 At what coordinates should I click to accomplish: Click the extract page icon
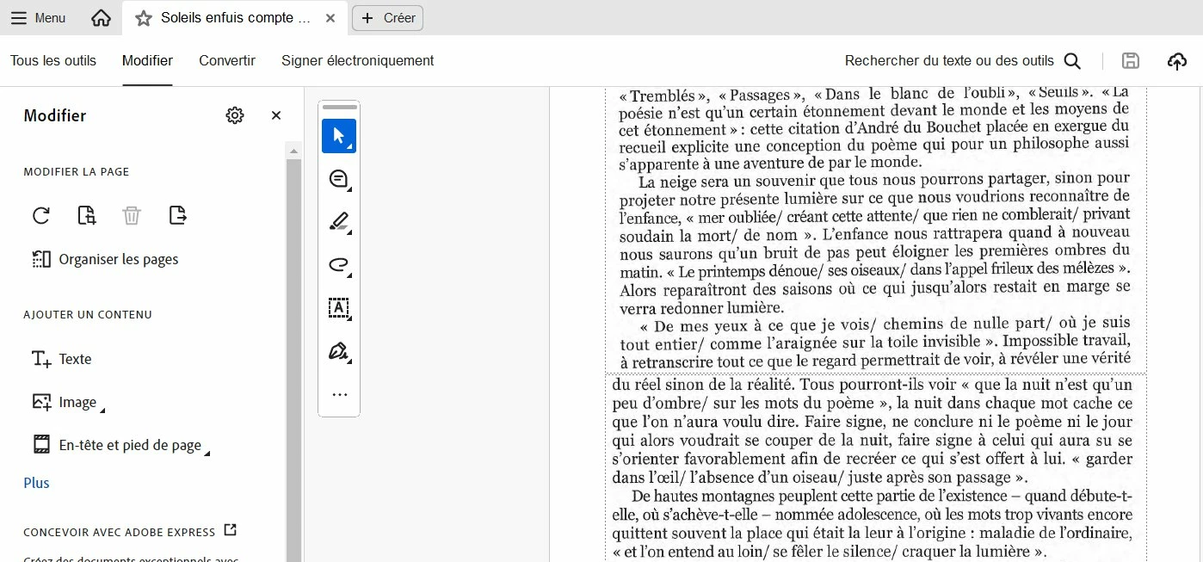[177, 215]
